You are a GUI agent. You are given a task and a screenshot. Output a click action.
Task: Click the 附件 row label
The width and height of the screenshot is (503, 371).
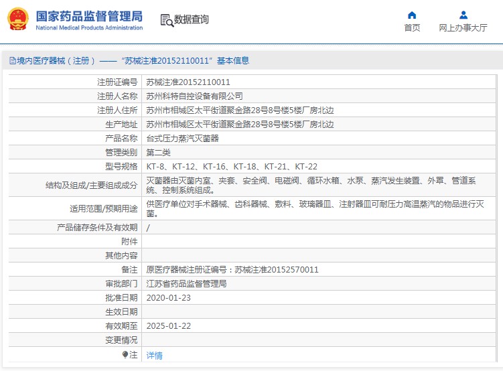click(129, 242)
